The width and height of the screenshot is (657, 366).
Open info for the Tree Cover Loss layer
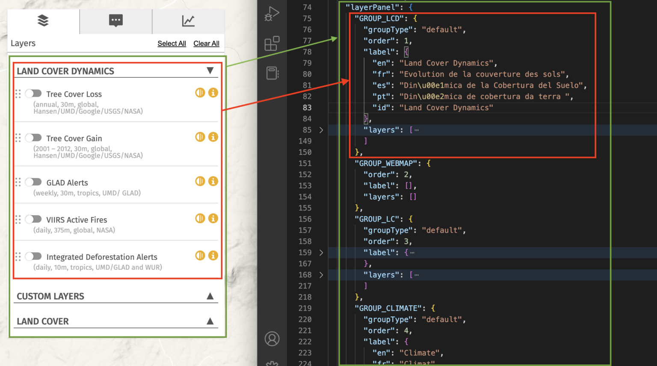(x=213, y=92)
